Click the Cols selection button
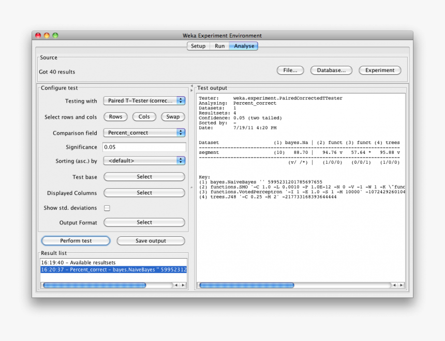 [x=144, y=117]
